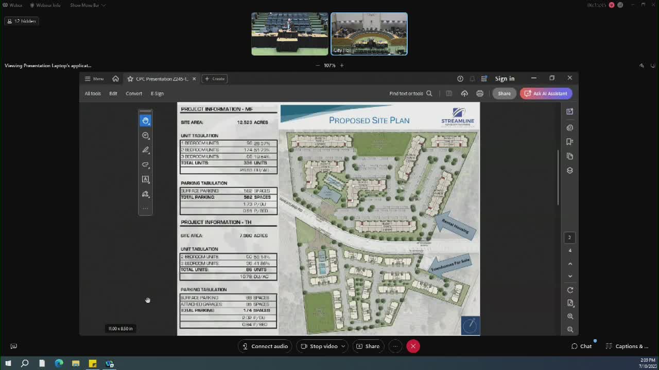Expand video options arrow beside Stop video
Screen dimensions: 659x370
(x=343, y=346)
